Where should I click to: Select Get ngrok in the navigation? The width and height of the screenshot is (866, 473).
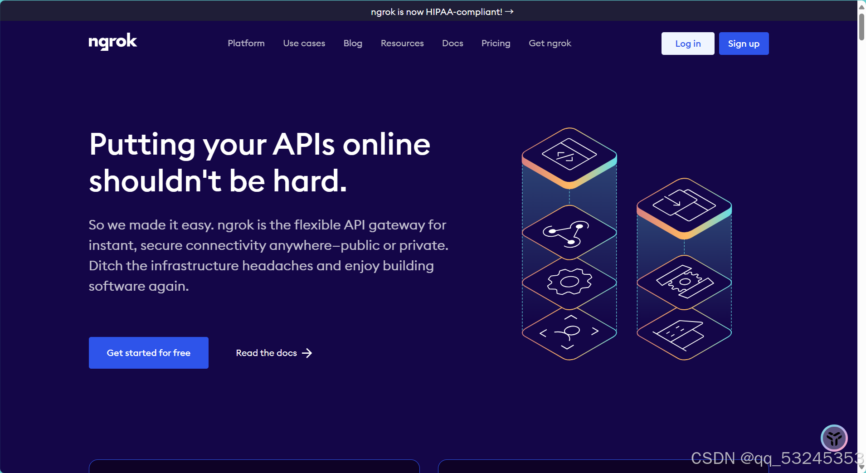[x=550, y=43]
